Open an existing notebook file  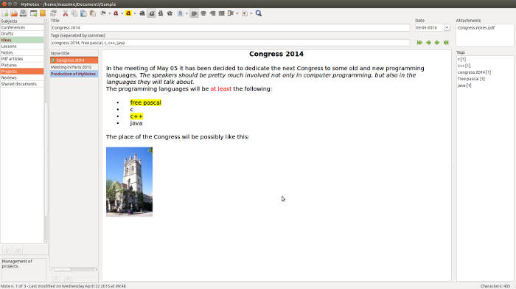click(x=14, y=13)
